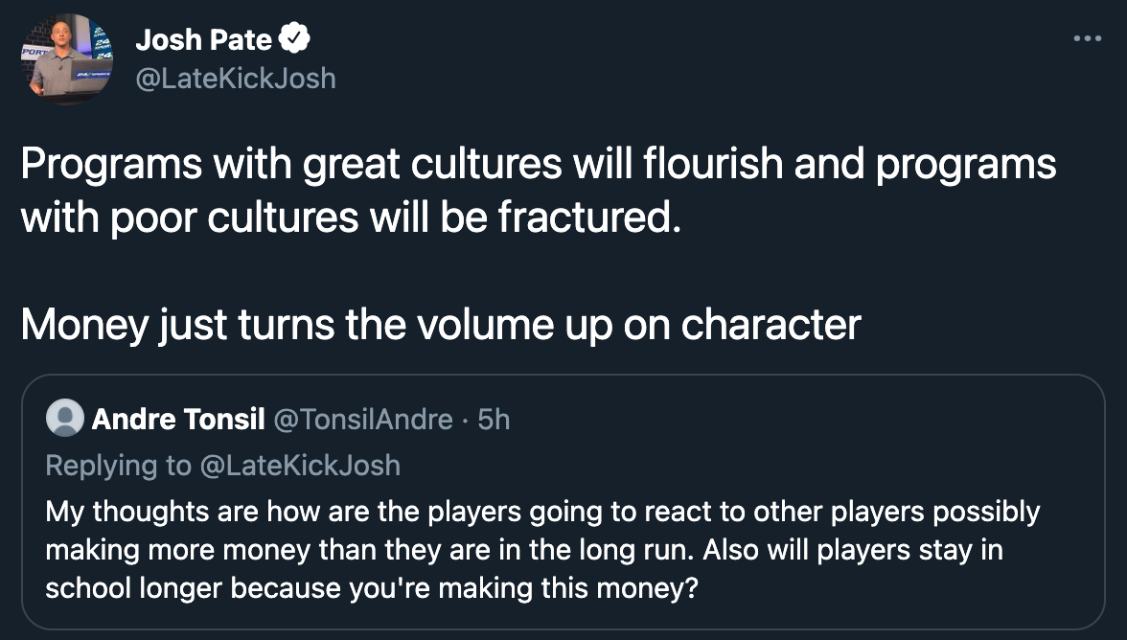This screenshot has height=640, width=1127.
Task: Click @LateKickJosh mention in Replying to line
Action: pyautogui.click(x=300, y=466)
